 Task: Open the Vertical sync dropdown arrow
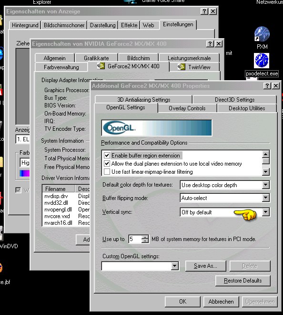pos(265,212)
